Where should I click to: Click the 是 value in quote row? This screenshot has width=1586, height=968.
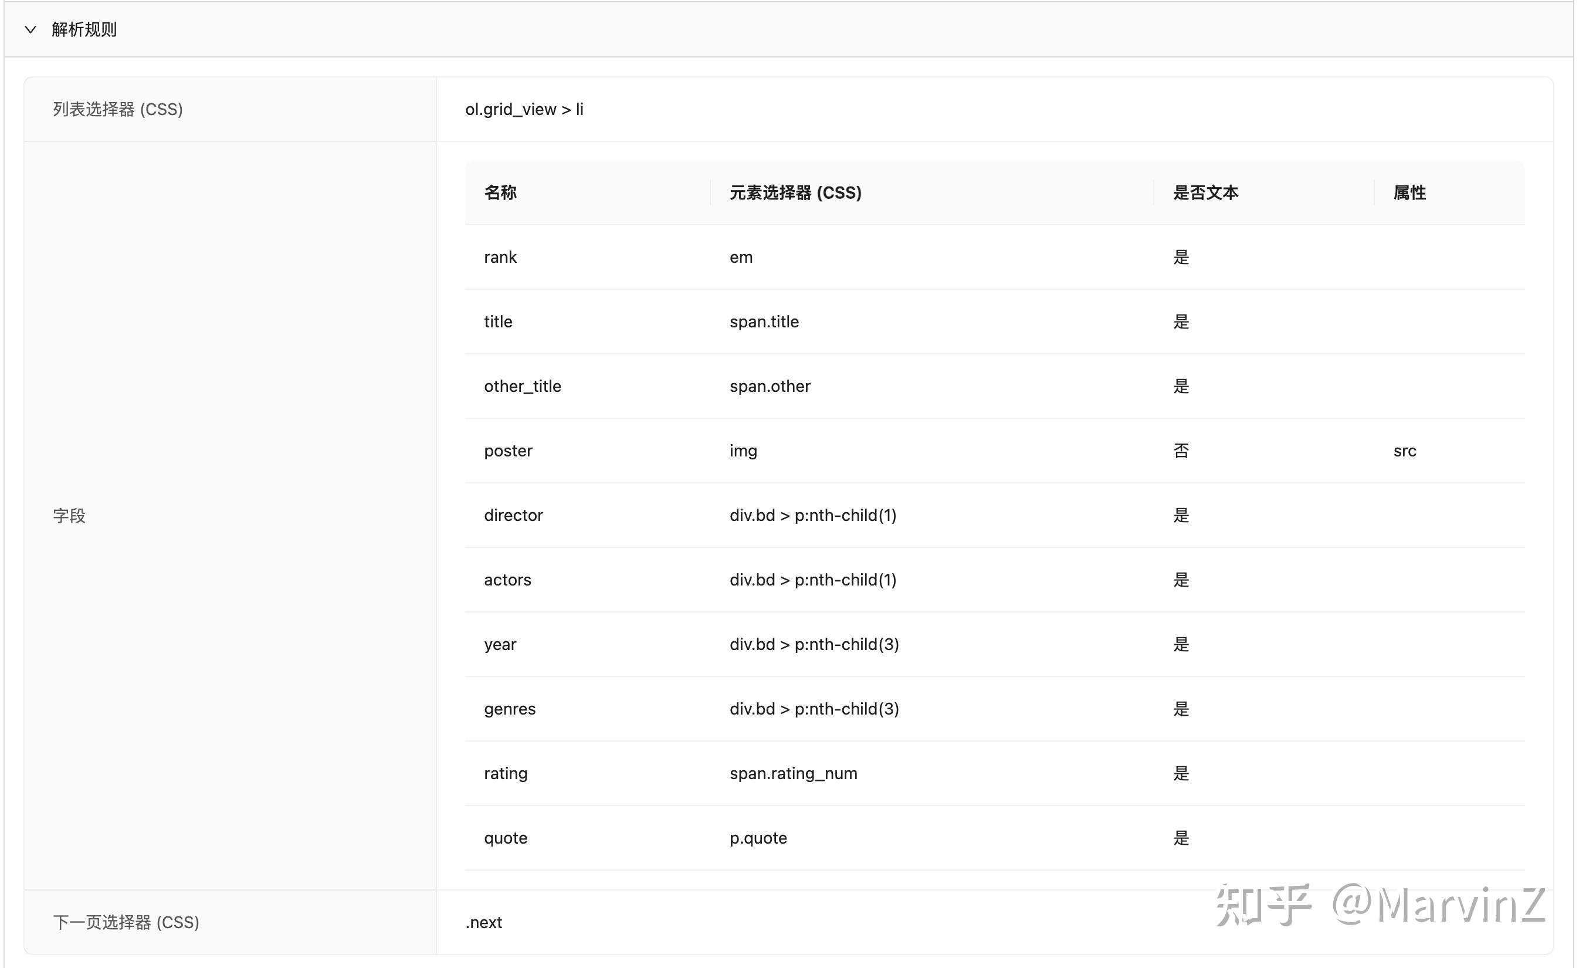tap(1181, 837)
